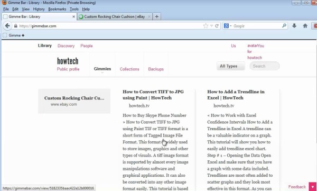Go to the Home page icon
The width and height of the screenshot is (317, 191).
click(305, 26)
